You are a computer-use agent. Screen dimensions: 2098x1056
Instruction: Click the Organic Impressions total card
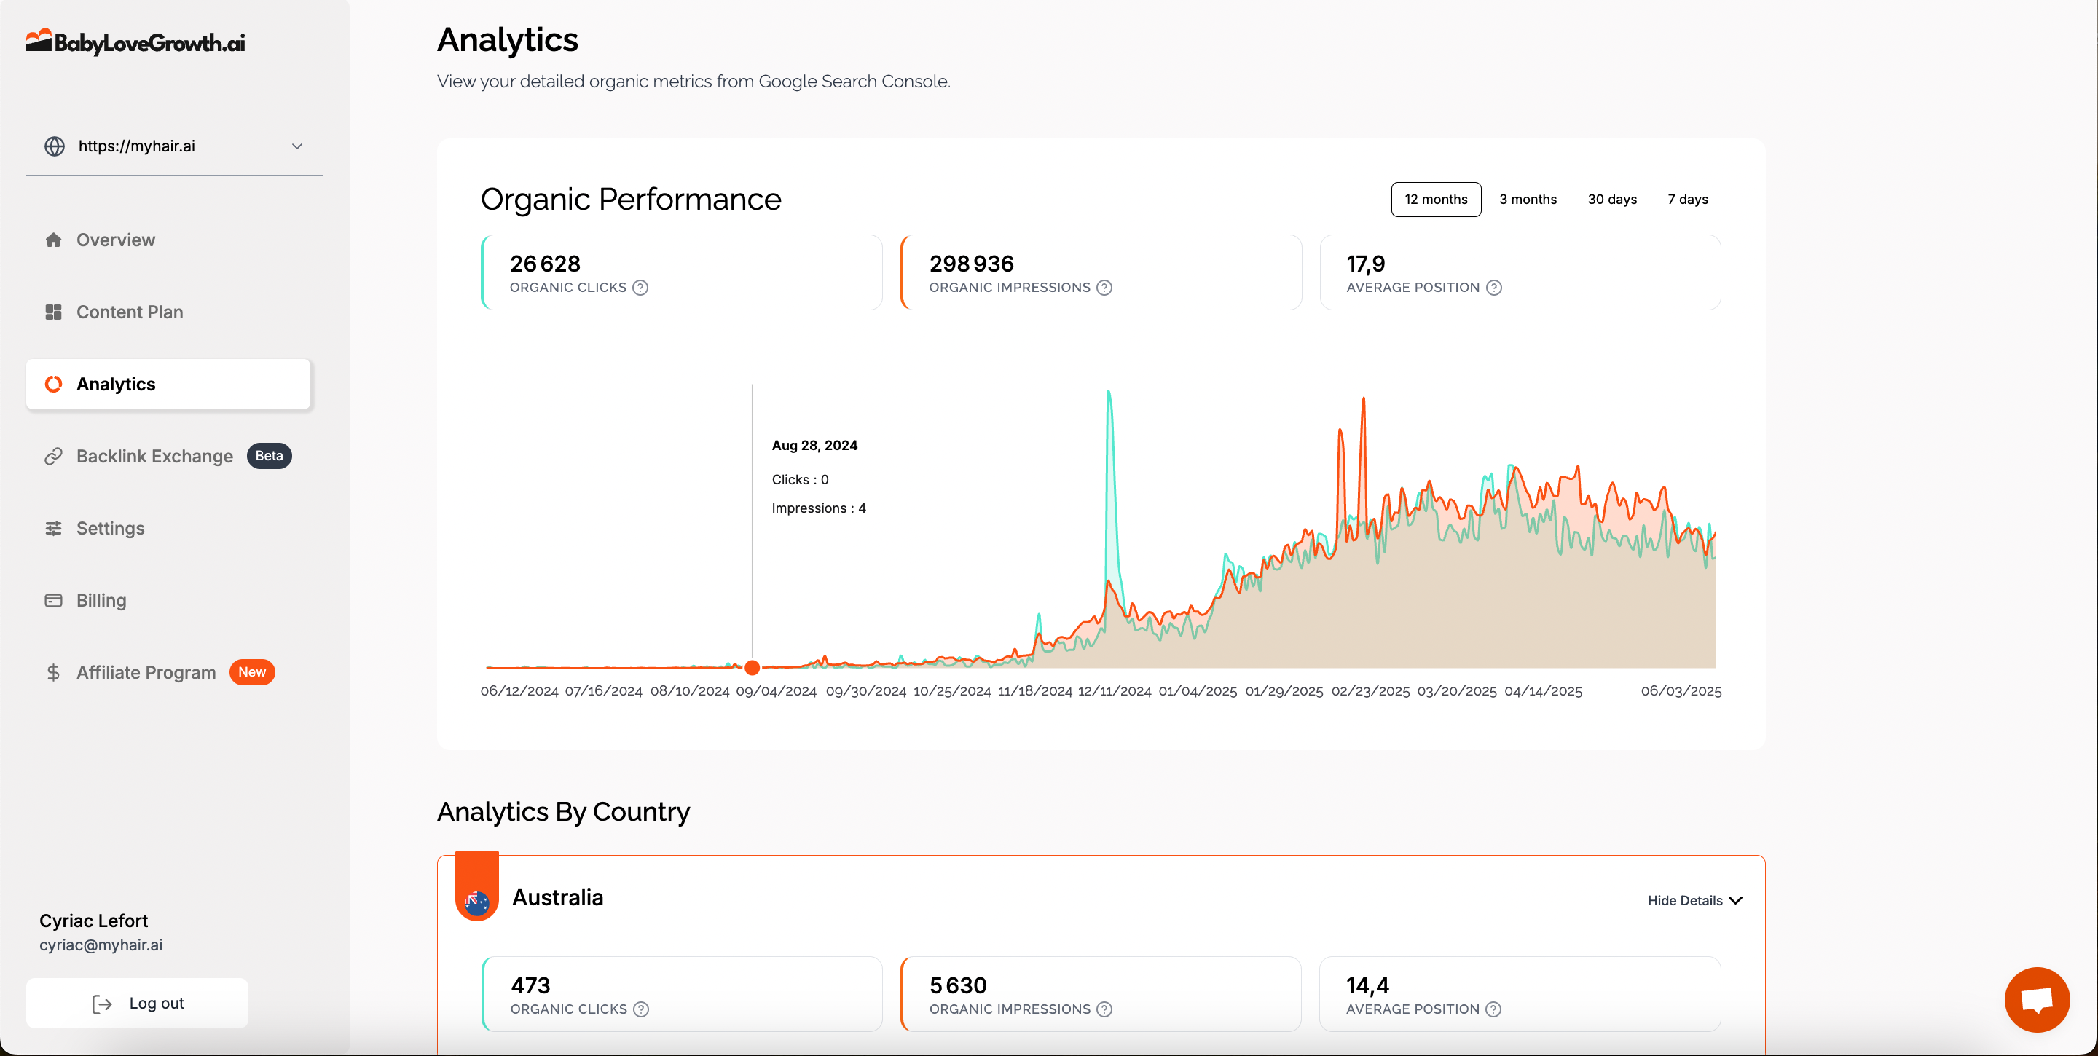pyautogui.click(x=1100, y=273)
